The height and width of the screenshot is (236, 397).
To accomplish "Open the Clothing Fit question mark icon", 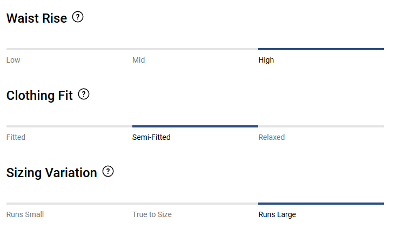I will [84, 94].
